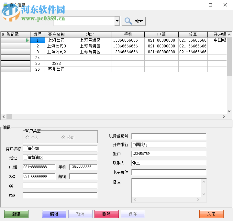
Task: Click the 编辑 button
Action: click(x=54, y=214)
